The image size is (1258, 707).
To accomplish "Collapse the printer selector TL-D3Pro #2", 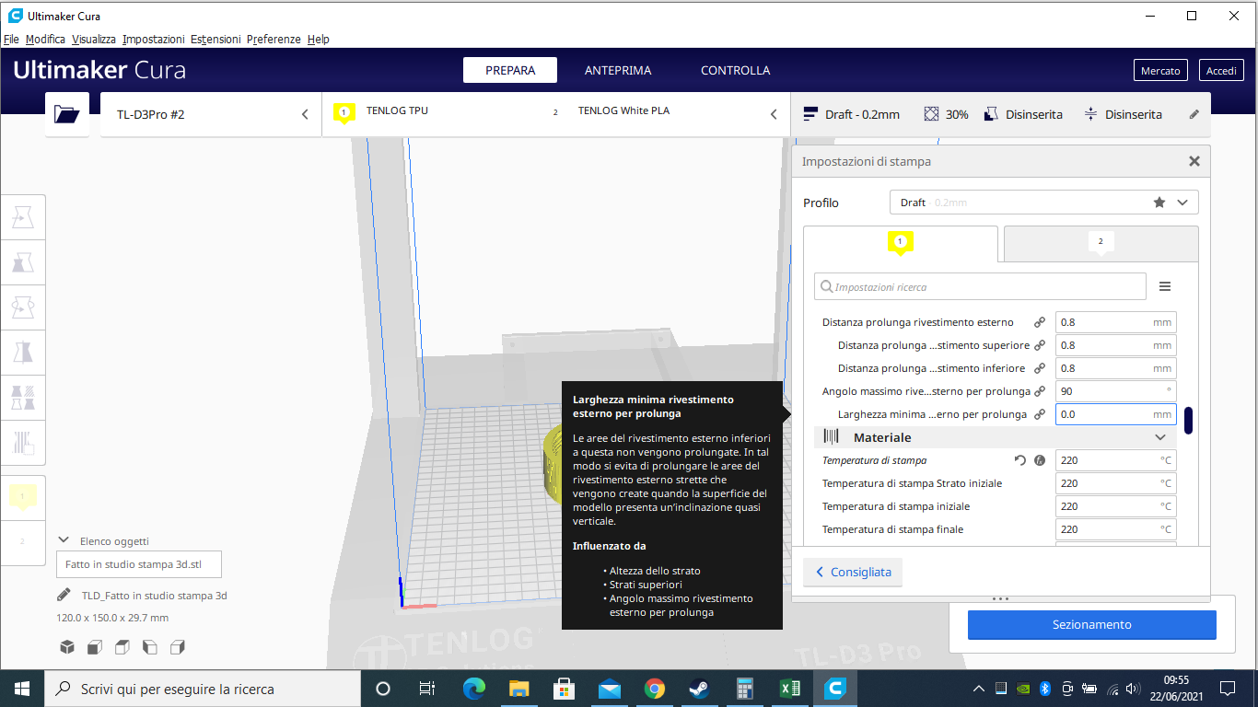I will 305,114.
